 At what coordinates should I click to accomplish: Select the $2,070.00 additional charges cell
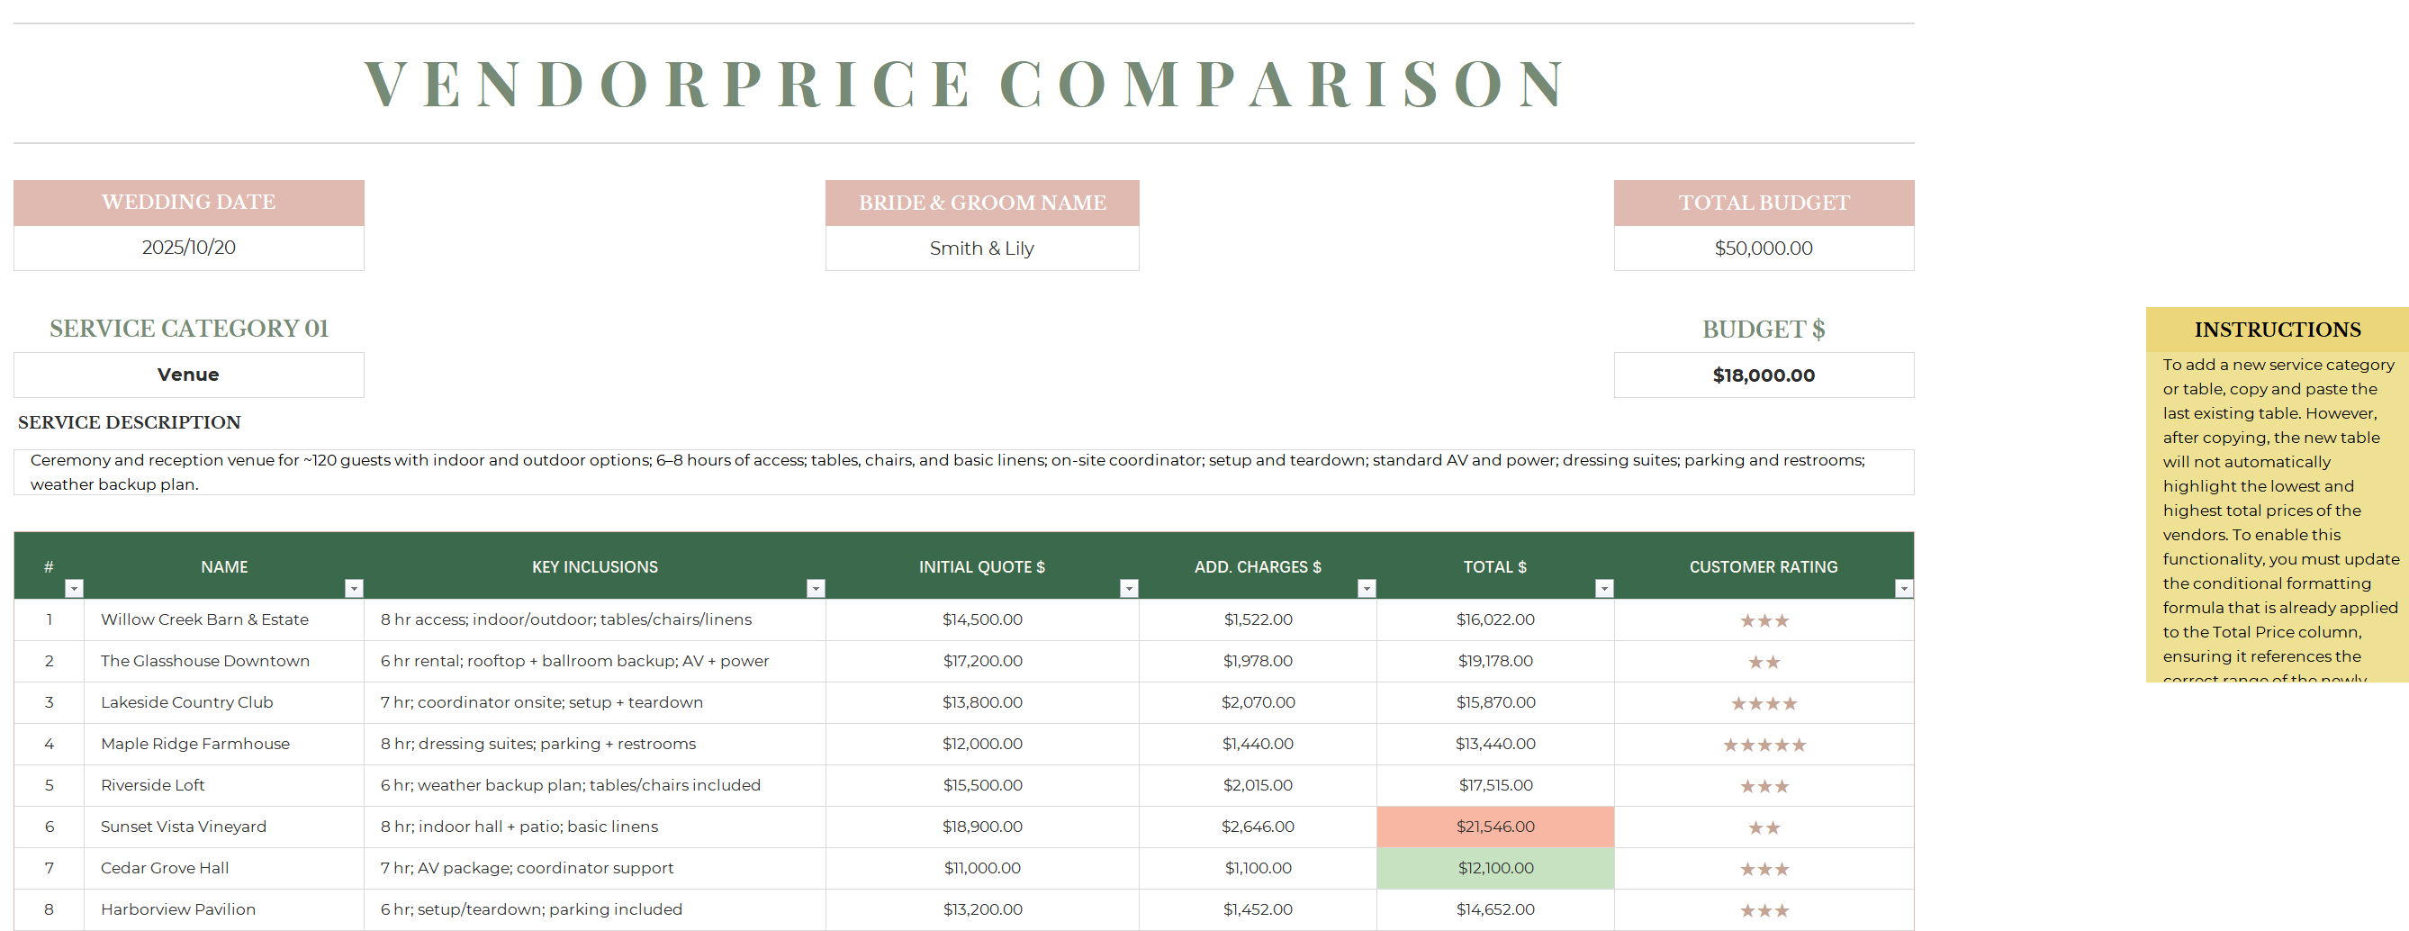click(1258, 701)
